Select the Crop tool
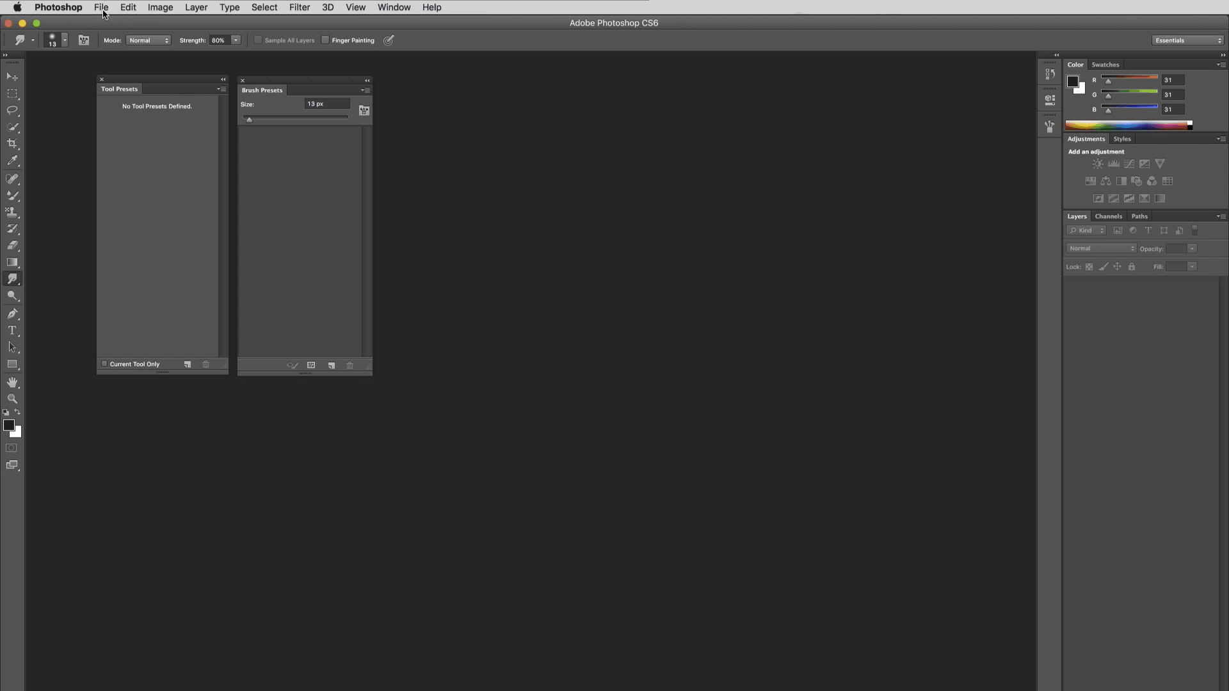Screen dimensions: 1229x691 pos(12,144)
